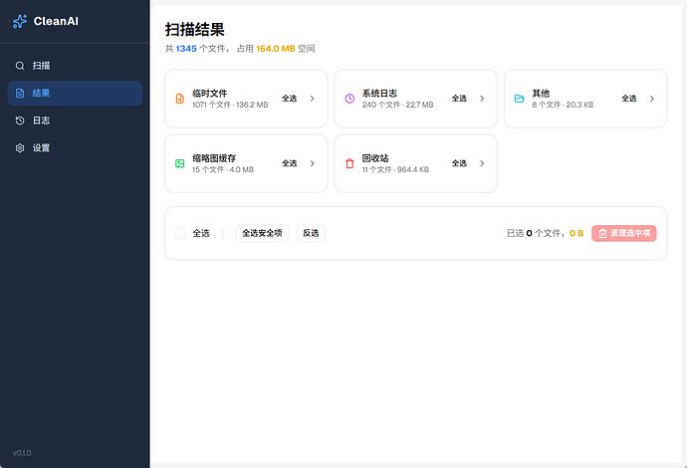Click the magnifier icon beside 扫描
Screen dimensions: 687x468
click(x=20, y=66)
